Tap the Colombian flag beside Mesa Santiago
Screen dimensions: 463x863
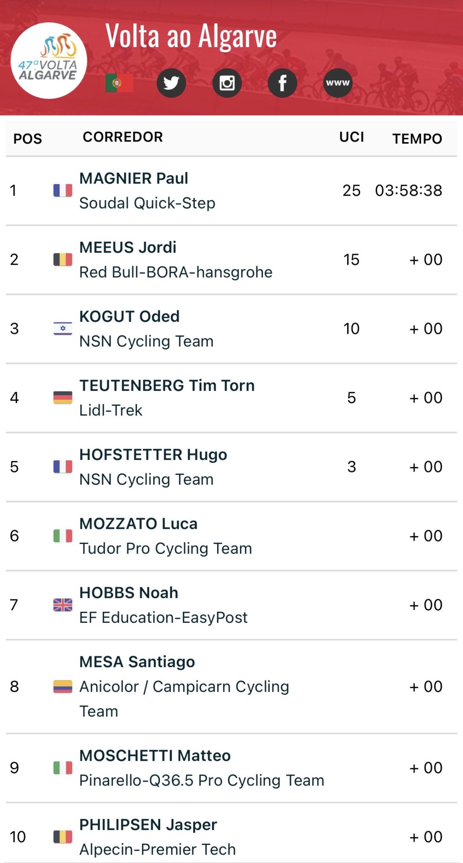click(x=63, y=686)
